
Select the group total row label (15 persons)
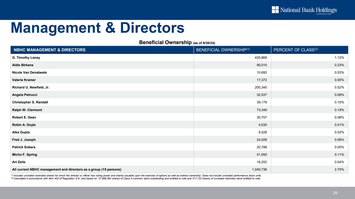67,170
